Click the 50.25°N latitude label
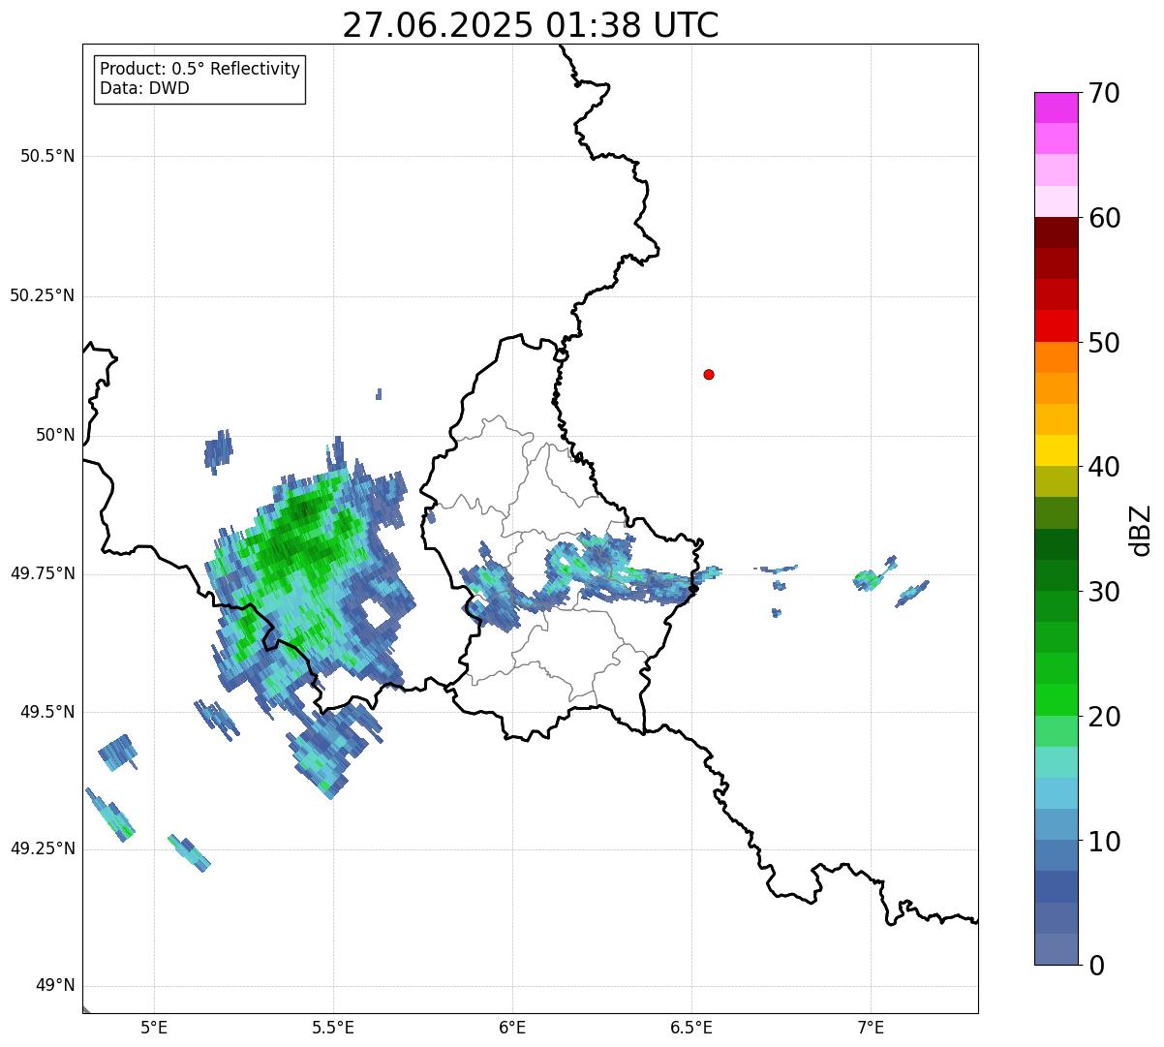Viewport: 1164px width, 1047px height. click(42, 295)
